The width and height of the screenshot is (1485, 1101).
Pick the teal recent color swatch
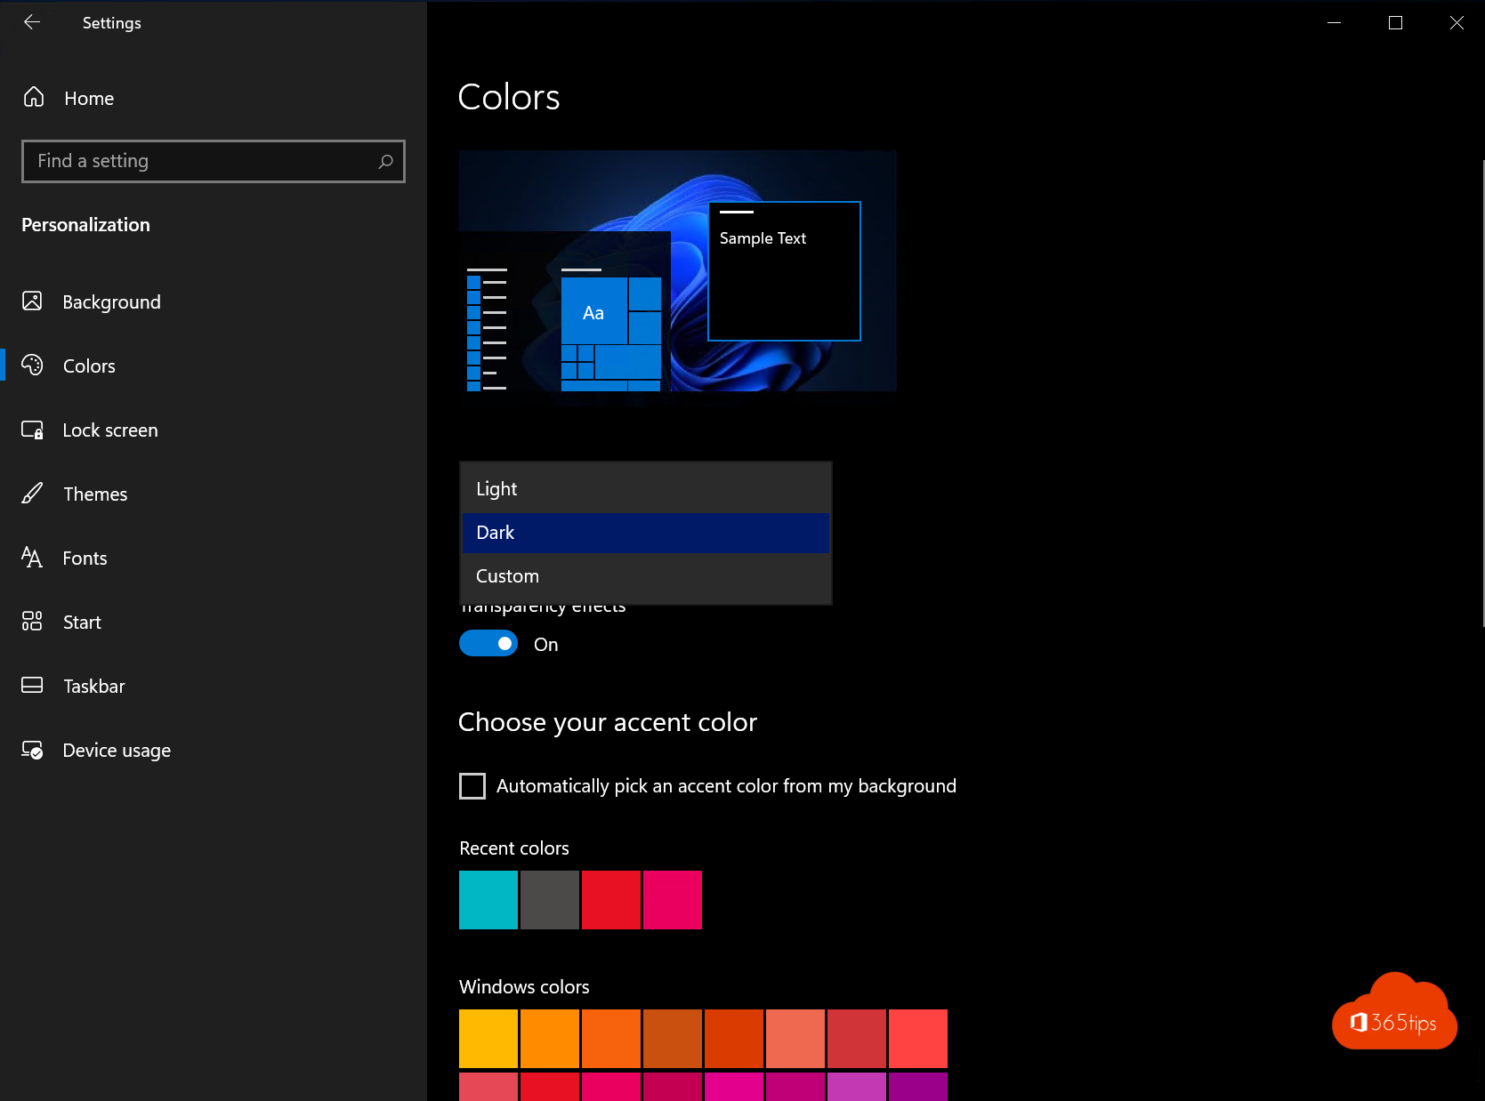pyautogui.click(x=488, y=899)
